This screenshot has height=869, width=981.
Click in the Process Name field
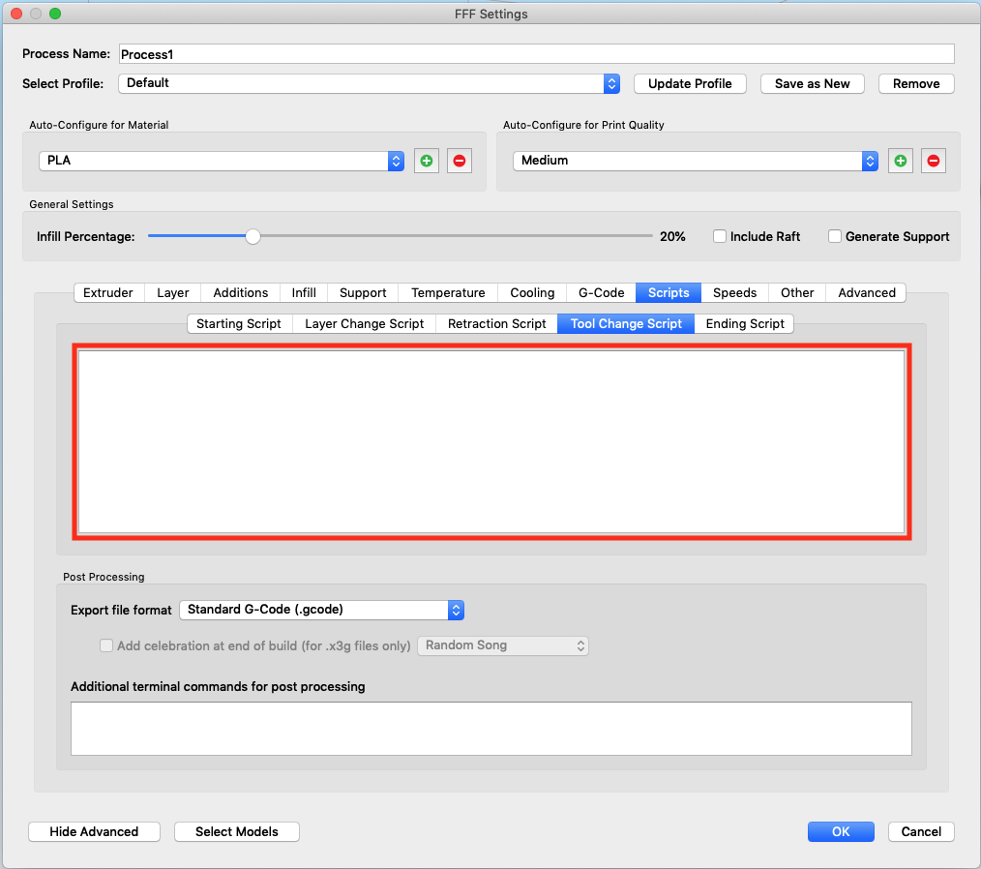click(537, 54)
